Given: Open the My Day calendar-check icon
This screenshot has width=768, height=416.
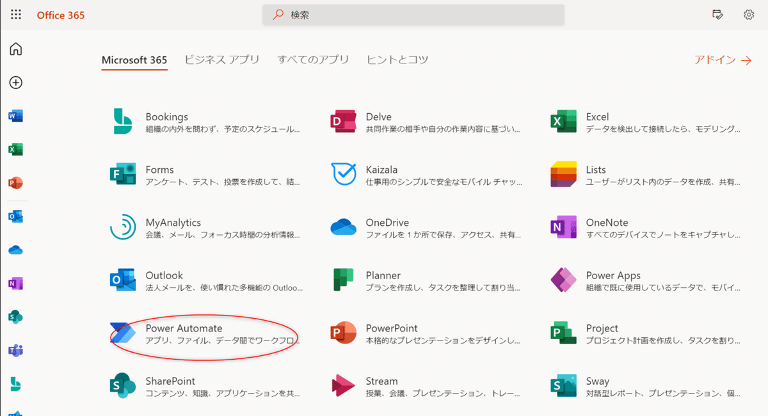Looking at the screenshot, I should point(717,15).
